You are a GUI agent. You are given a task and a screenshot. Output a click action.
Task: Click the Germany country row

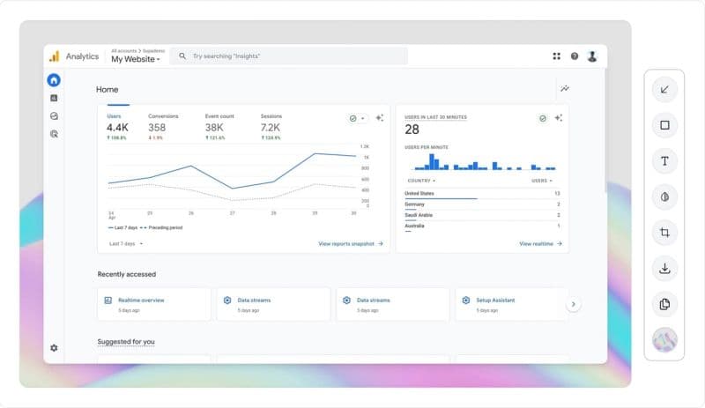coord(482,204)
